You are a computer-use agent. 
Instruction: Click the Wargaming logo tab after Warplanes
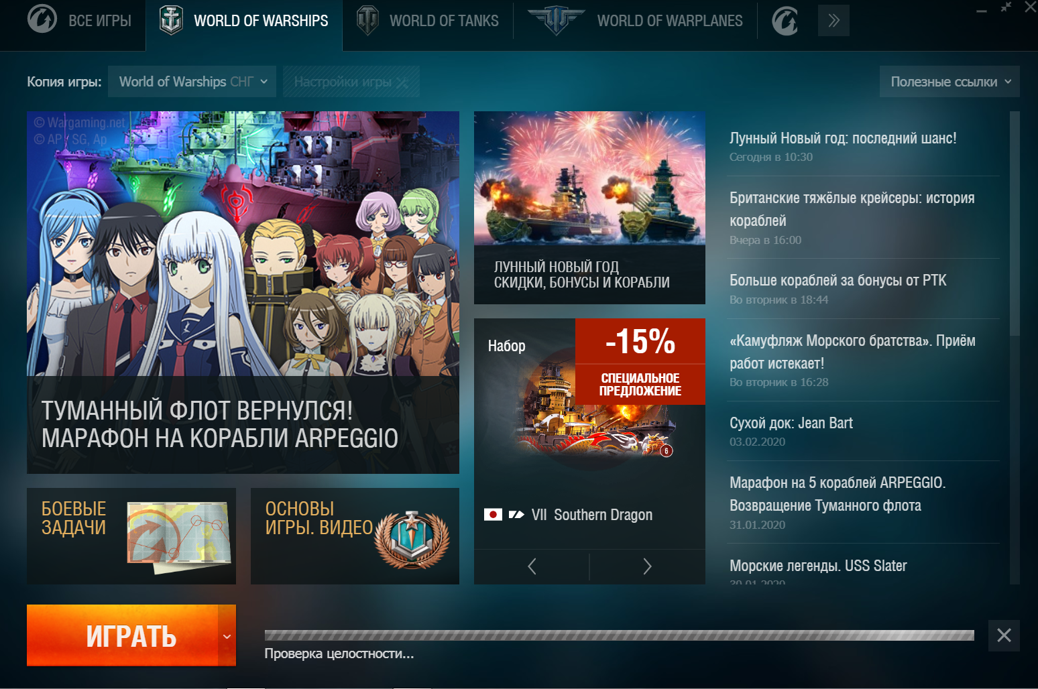coord(785,20)
